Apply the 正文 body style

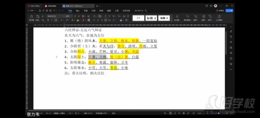[138, 18]
